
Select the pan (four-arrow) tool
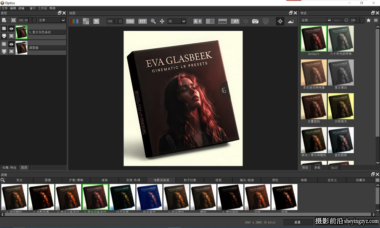162,21
